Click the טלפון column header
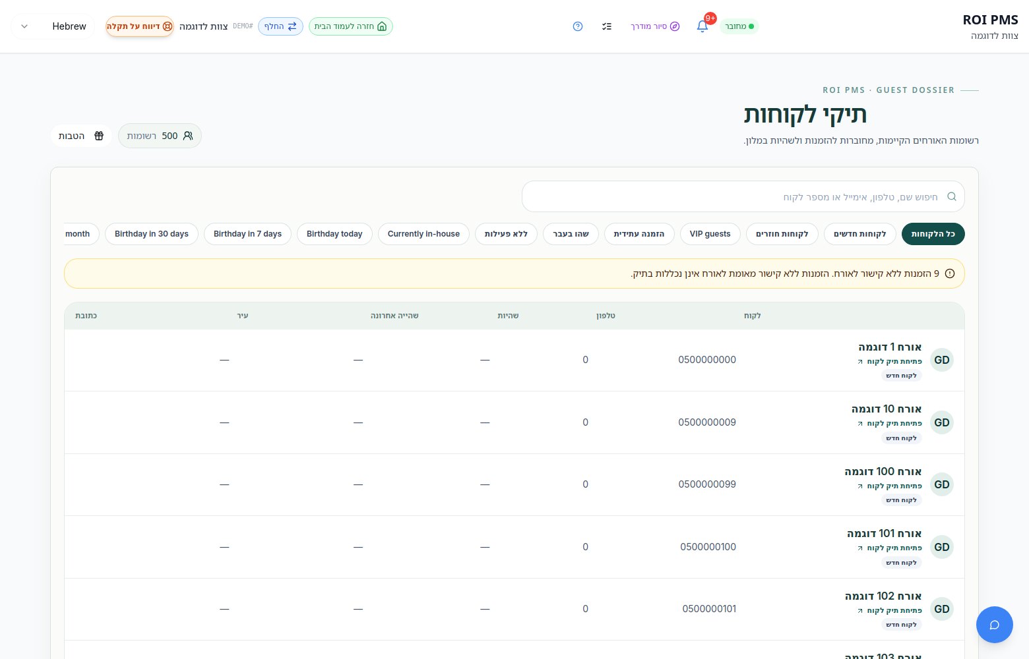1029x659 pixels. 606,316
